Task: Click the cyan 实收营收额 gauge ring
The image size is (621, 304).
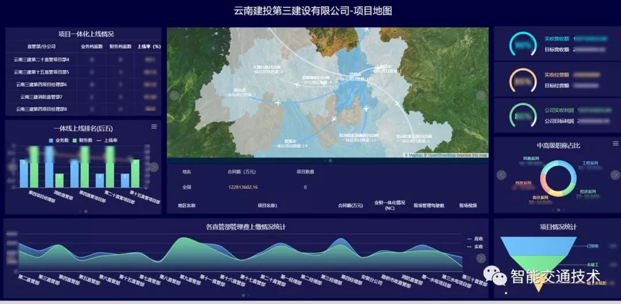Action: [x=523, y=44]
